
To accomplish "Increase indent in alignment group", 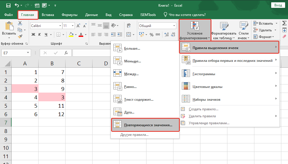I will pos(120,34).
